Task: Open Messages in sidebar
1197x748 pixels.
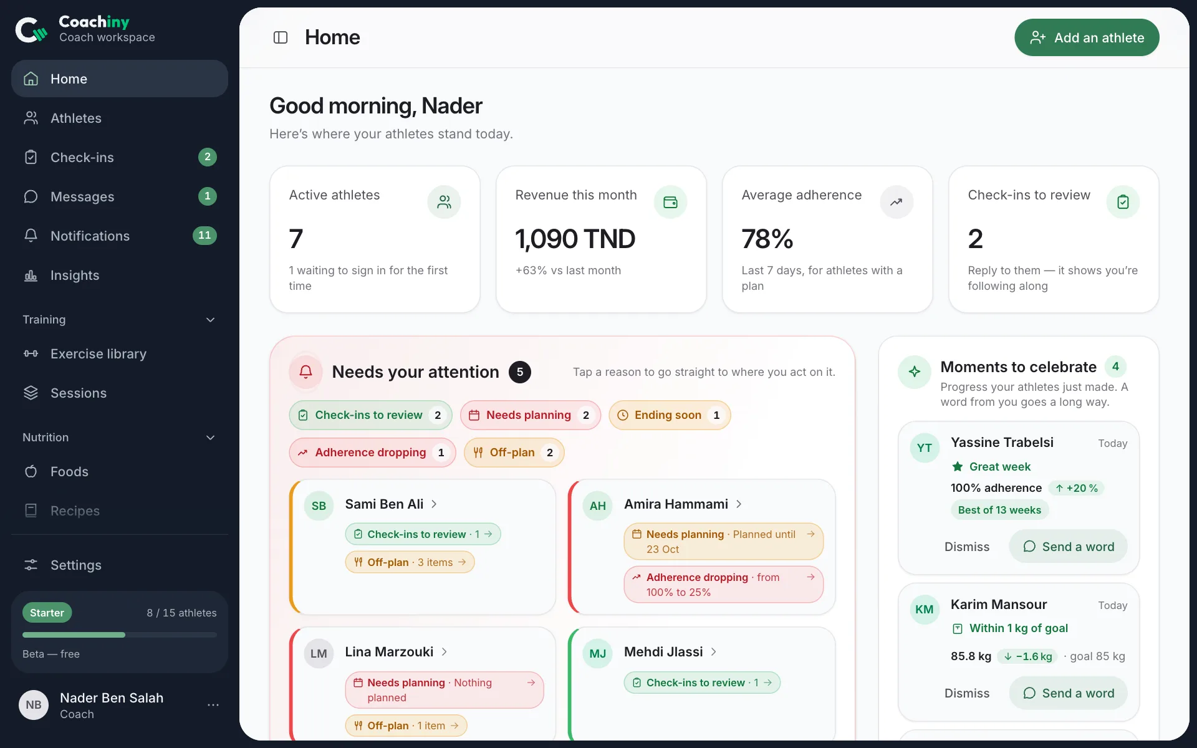Action: click(120, 197)
